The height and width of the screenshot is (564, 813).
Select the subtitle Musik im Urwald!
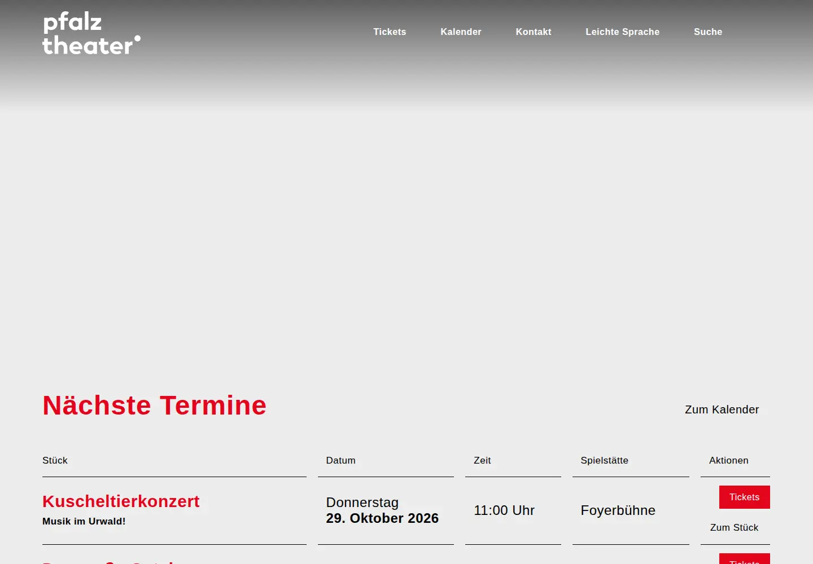pyautogui.click(x=84, y=521)
